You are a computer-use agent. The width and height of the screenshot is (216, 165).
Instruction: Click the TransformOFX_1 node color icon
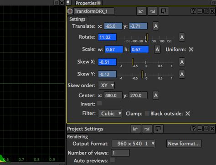[70, 11]
